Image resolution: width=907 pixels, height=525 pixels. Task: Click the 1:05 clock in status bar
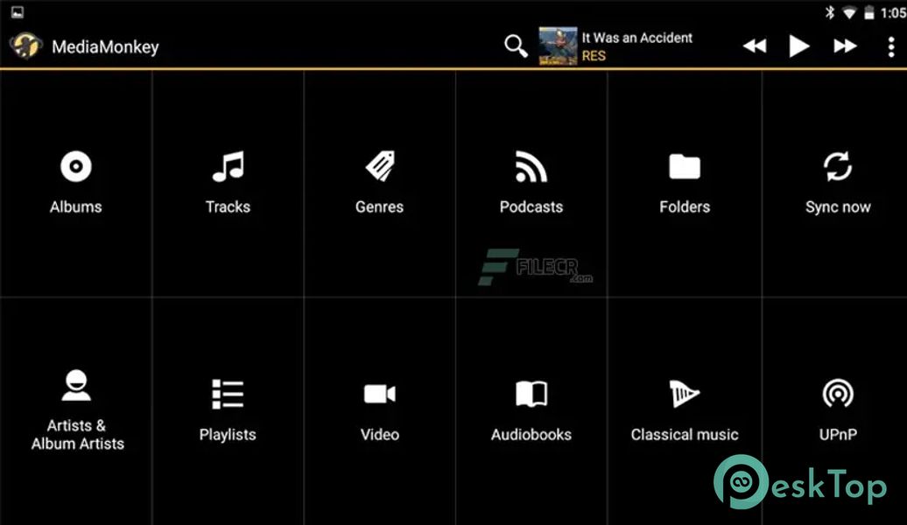pyautogui.click(x=893, y=13)
